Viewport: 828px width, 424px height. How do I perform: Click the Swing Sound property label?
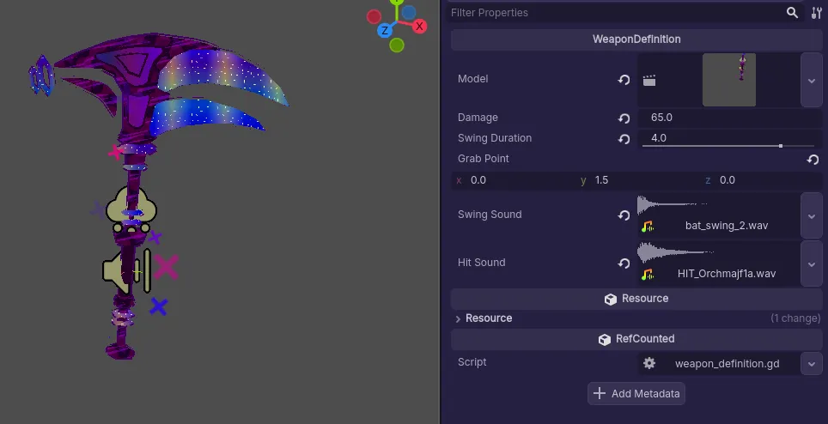coord(490,215)
